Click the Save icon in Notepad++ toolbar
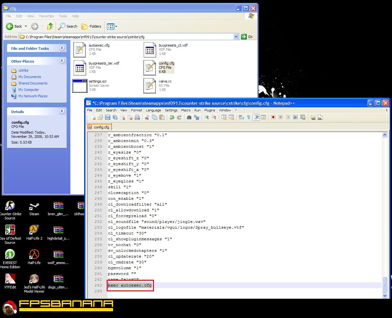Viewport: 392px width, 318px height. [x=108, y=118]
